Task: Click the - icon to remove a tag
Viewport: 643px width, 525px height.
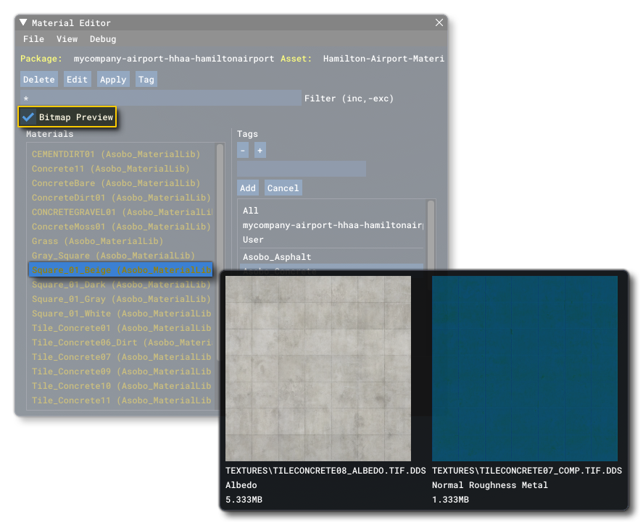Action: [242, 150]
